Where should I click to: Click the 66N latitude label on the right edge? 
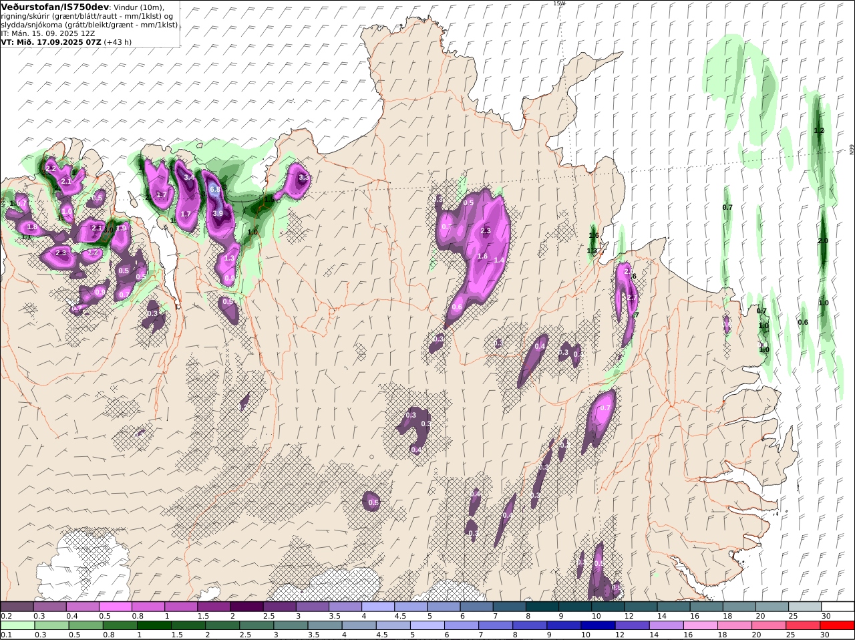[852, 150]
